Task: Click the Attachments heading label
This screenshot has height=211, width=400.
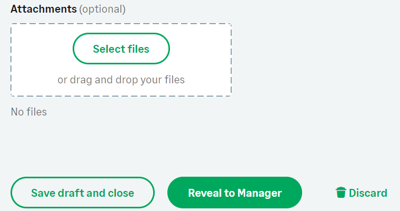Action: [43, 9]
